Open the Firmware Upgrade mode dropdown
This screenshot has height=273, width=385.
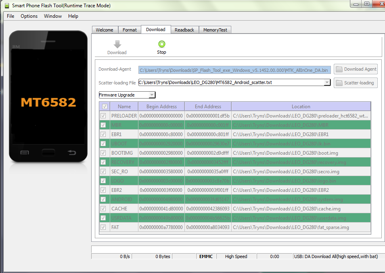coord(152,95)
